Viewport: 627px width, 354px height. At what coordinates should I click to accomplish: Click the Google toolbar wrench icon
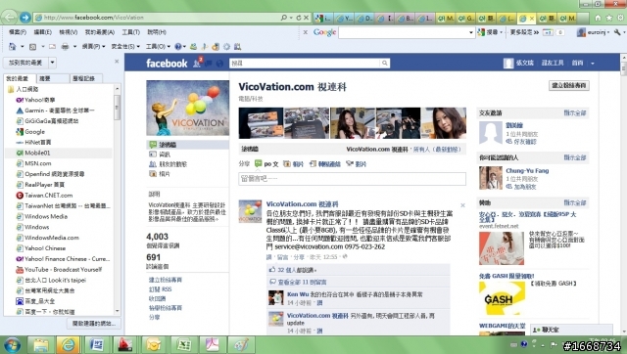point(617,32)
